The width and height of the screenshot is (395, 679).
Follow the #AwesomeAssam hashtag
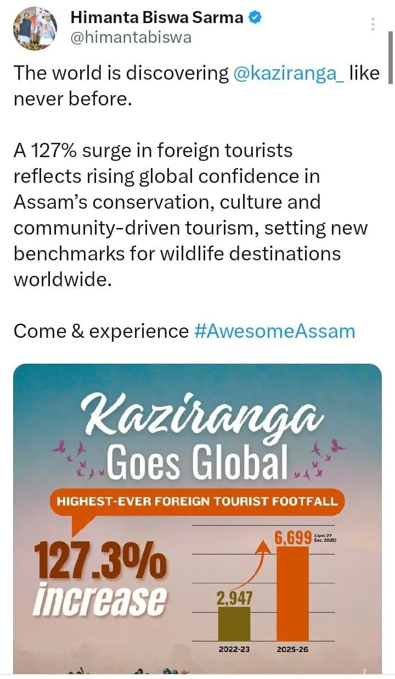[275, 331]
